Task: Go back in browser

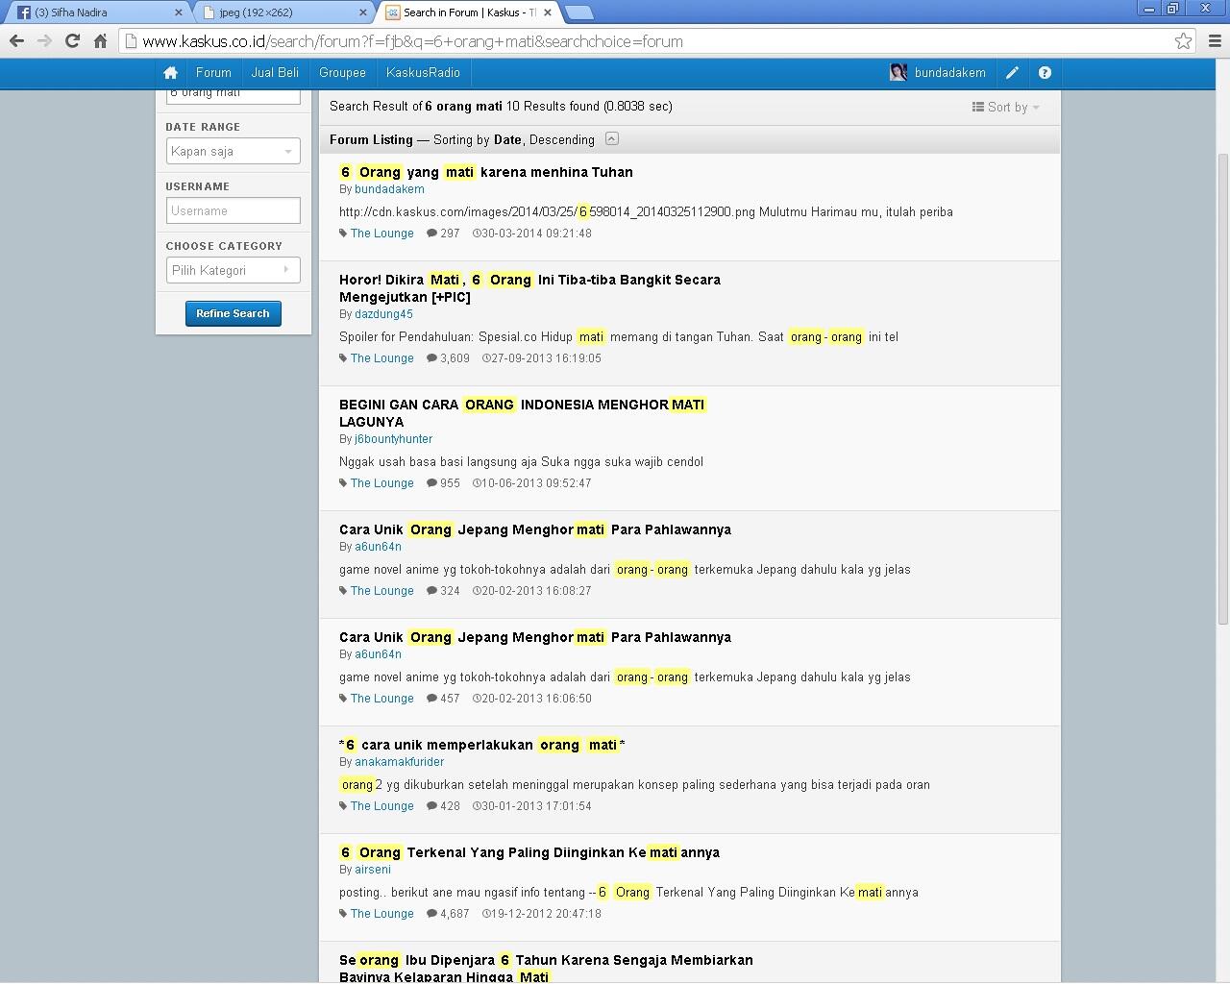Action: tap(16, 41)
